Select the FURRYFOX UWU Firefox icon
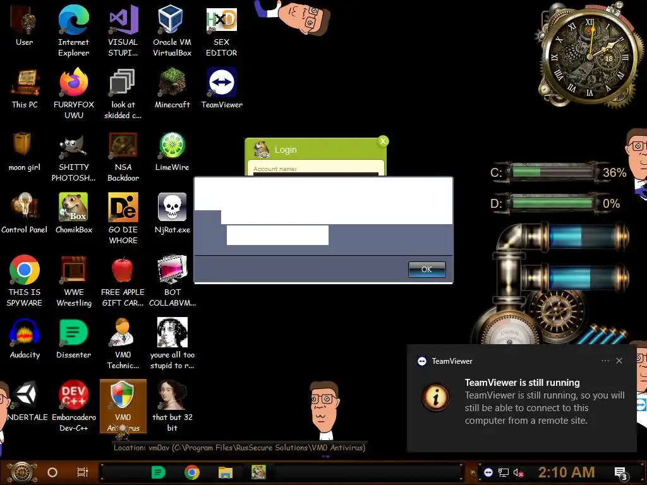The image size is (647, 485). coord(74,93)
